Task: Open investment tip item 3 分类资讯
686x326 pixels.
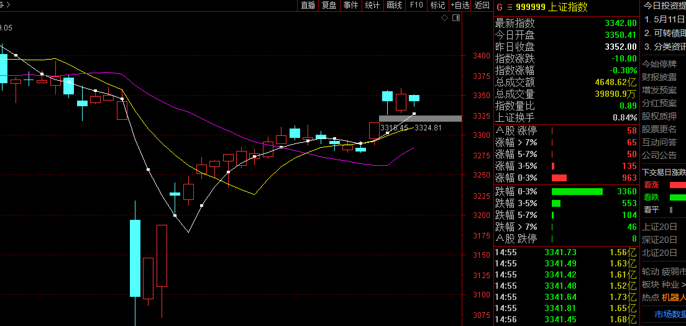Action: pos(665,47)
